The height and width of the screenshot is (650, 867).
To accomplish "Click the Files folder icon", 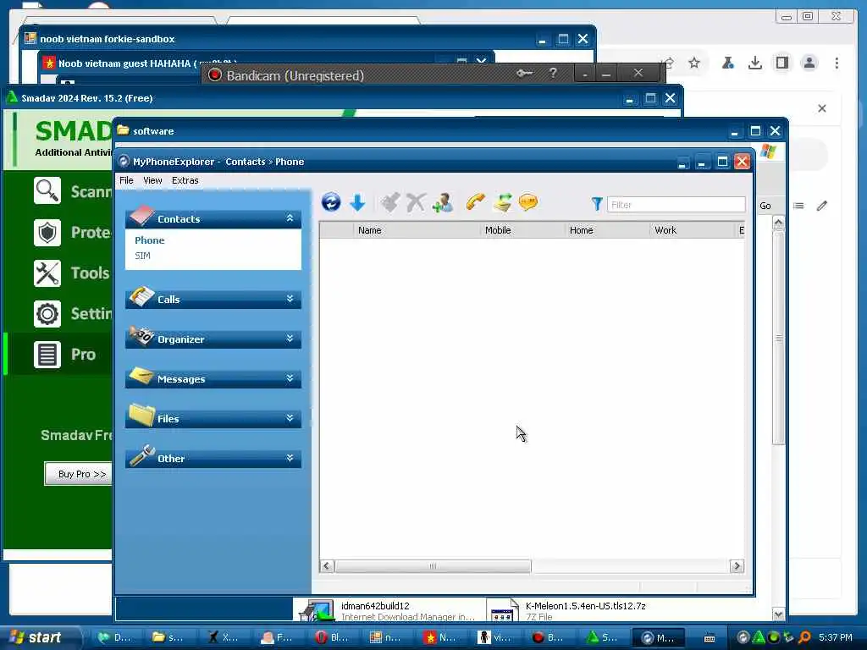I will [x=141, y=415].
